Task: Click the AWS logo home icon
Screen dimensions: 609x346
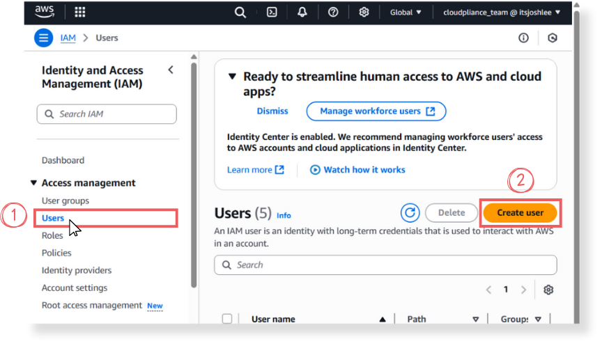Action: (x=45, y=12)
